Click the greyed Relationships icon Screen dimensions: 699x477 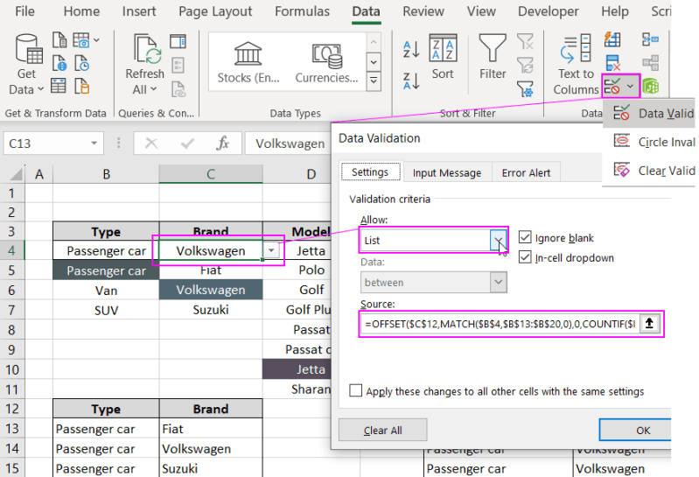point(650,63)
